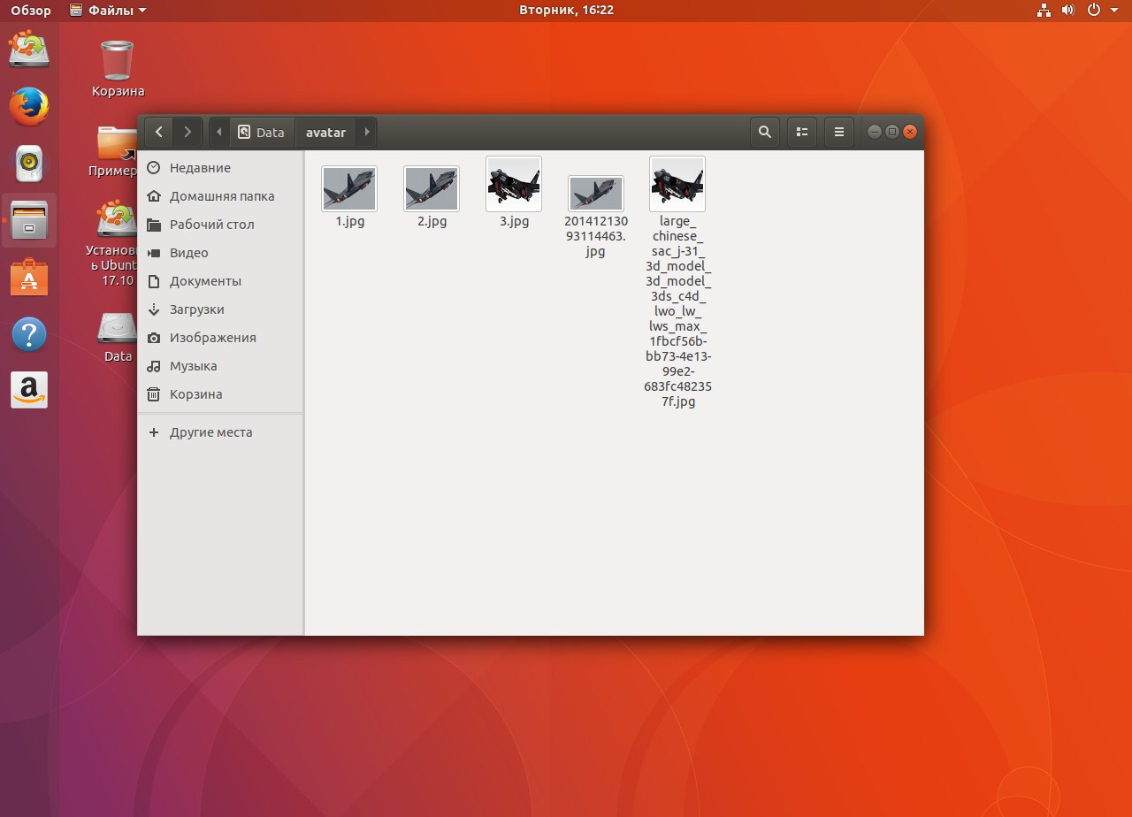The height and width of the screenshot is (817, 1132).
Task: Select the avatar breadcrumb in path bar
Action: click(x=325, y=133)
